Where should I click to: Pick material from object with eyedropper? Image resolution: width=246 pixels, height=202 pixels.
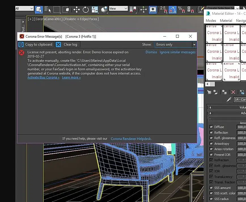229,100
